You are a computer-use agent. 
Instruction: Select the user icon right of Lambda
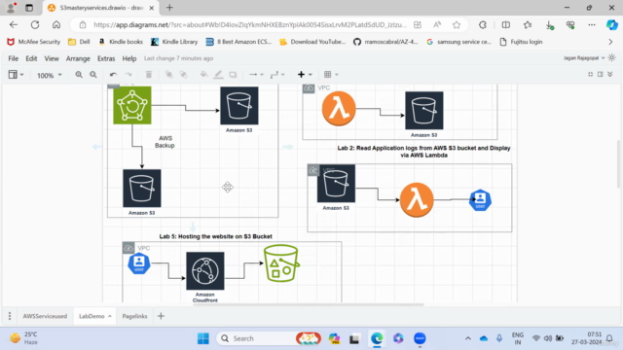pos(480,200)
